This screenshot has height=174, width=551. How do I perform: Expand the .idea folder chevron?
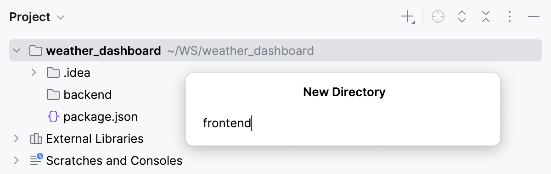click(33, 72)
